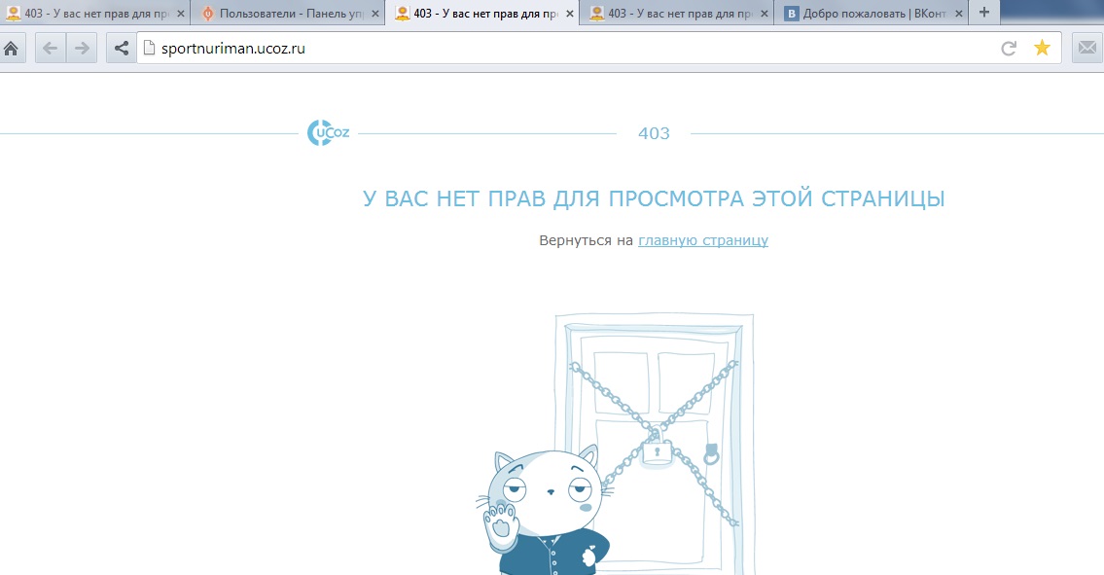This screenshot has width=1104, height=575.
Task: Close the Пользователи control panel tab
Action: [x=374, y=14]
